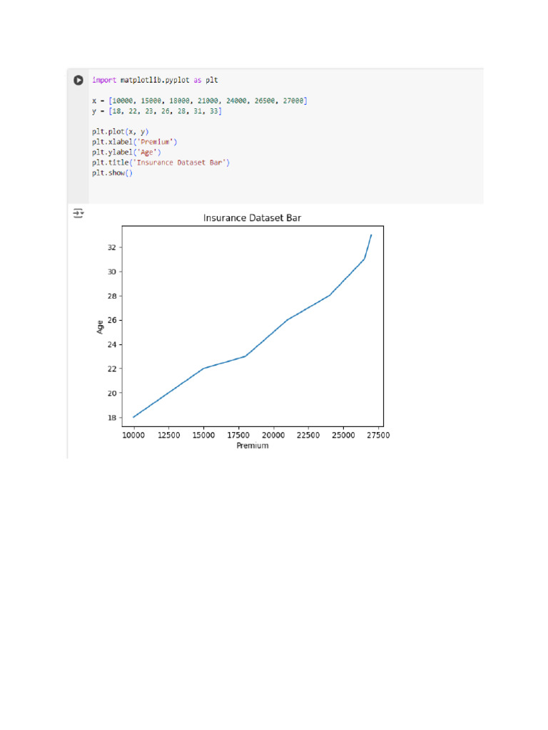Click the 18 y-axis tick label
Image resolution: width=548 pixels, height=730 pixels.
[112, 418]
